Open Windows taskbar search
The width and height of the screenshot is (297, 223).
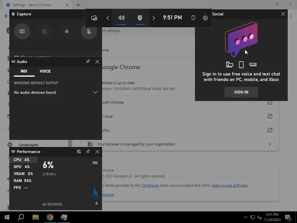pos(21,217)
